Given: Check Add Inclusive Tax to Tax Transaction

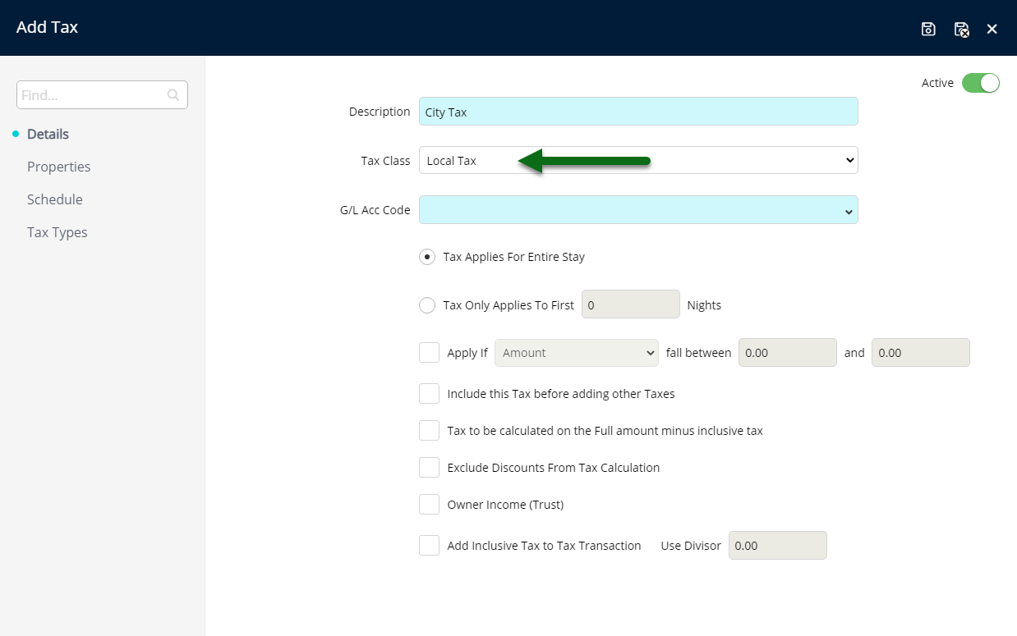Looking at the screenshot, I should 429,546.
